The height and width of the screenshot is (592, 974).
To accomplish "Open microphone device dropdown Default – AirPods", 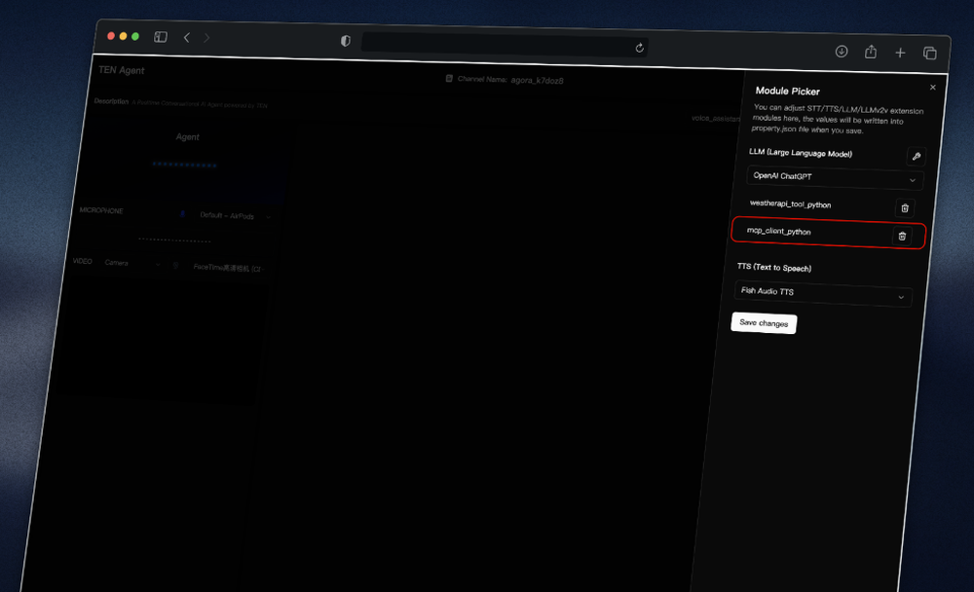I will (234, 215).
